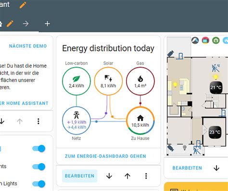The height and width of the screenshot is (191, 228).
Task: Select the Zu Hause 10,5 kWh home circle
Action: [x=140, y=121]
